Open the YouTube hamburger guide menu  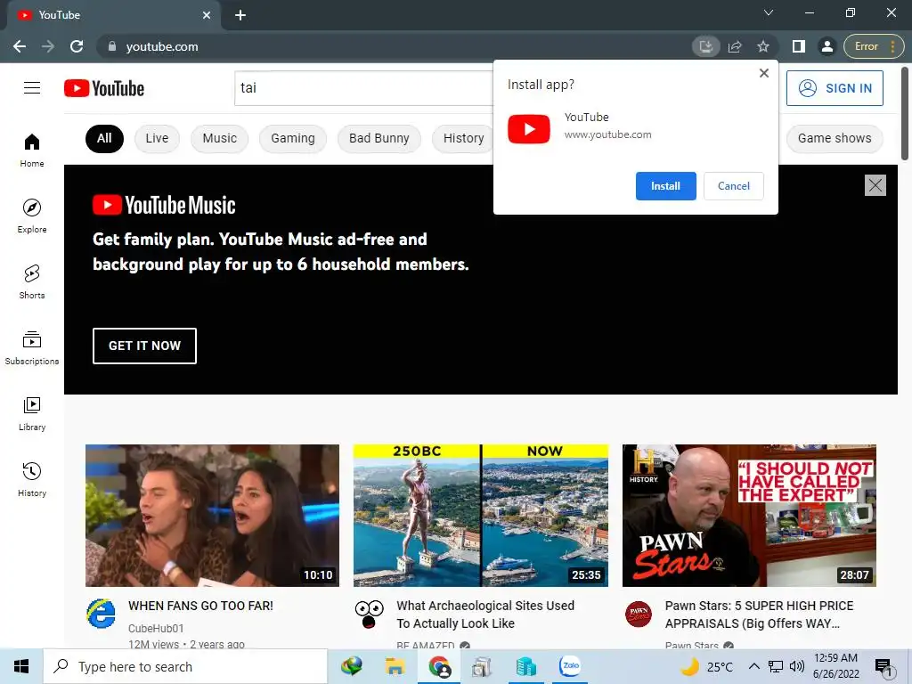(32, 88)
